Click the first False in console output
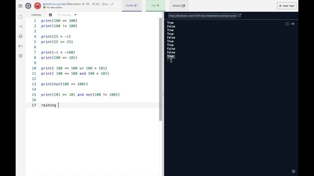The image size is (314, 176). click(x=171, y=26)
